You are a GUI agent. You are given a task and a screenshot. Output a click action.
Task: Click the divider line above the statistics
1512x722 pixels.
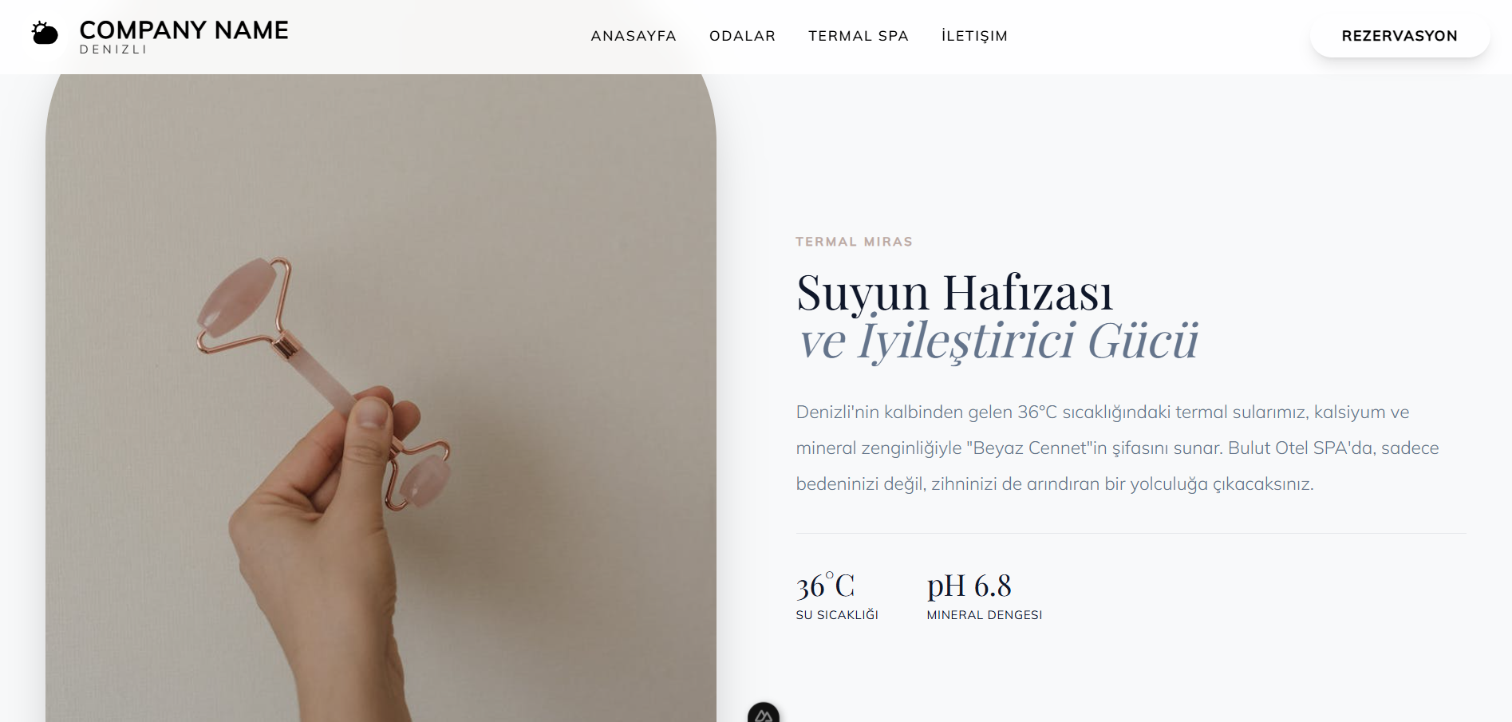click(1131, 533)
